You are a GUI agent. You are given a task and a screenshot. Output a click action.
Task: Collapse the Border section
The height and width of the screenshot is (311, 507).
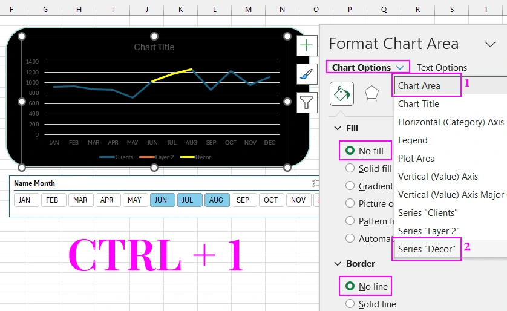[337, 264]
